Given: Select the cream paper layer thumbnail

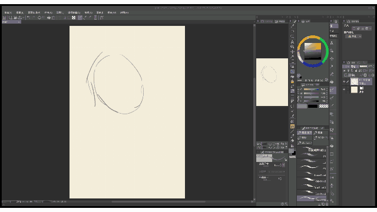Looking at the screenshot, I should [354, 90].
